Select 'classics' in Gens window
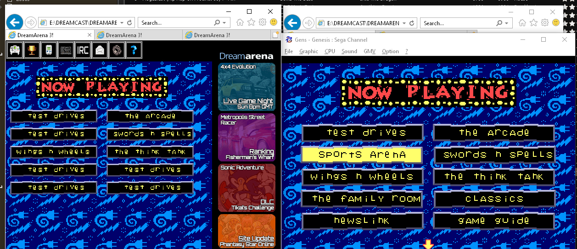 pos(494,199)
